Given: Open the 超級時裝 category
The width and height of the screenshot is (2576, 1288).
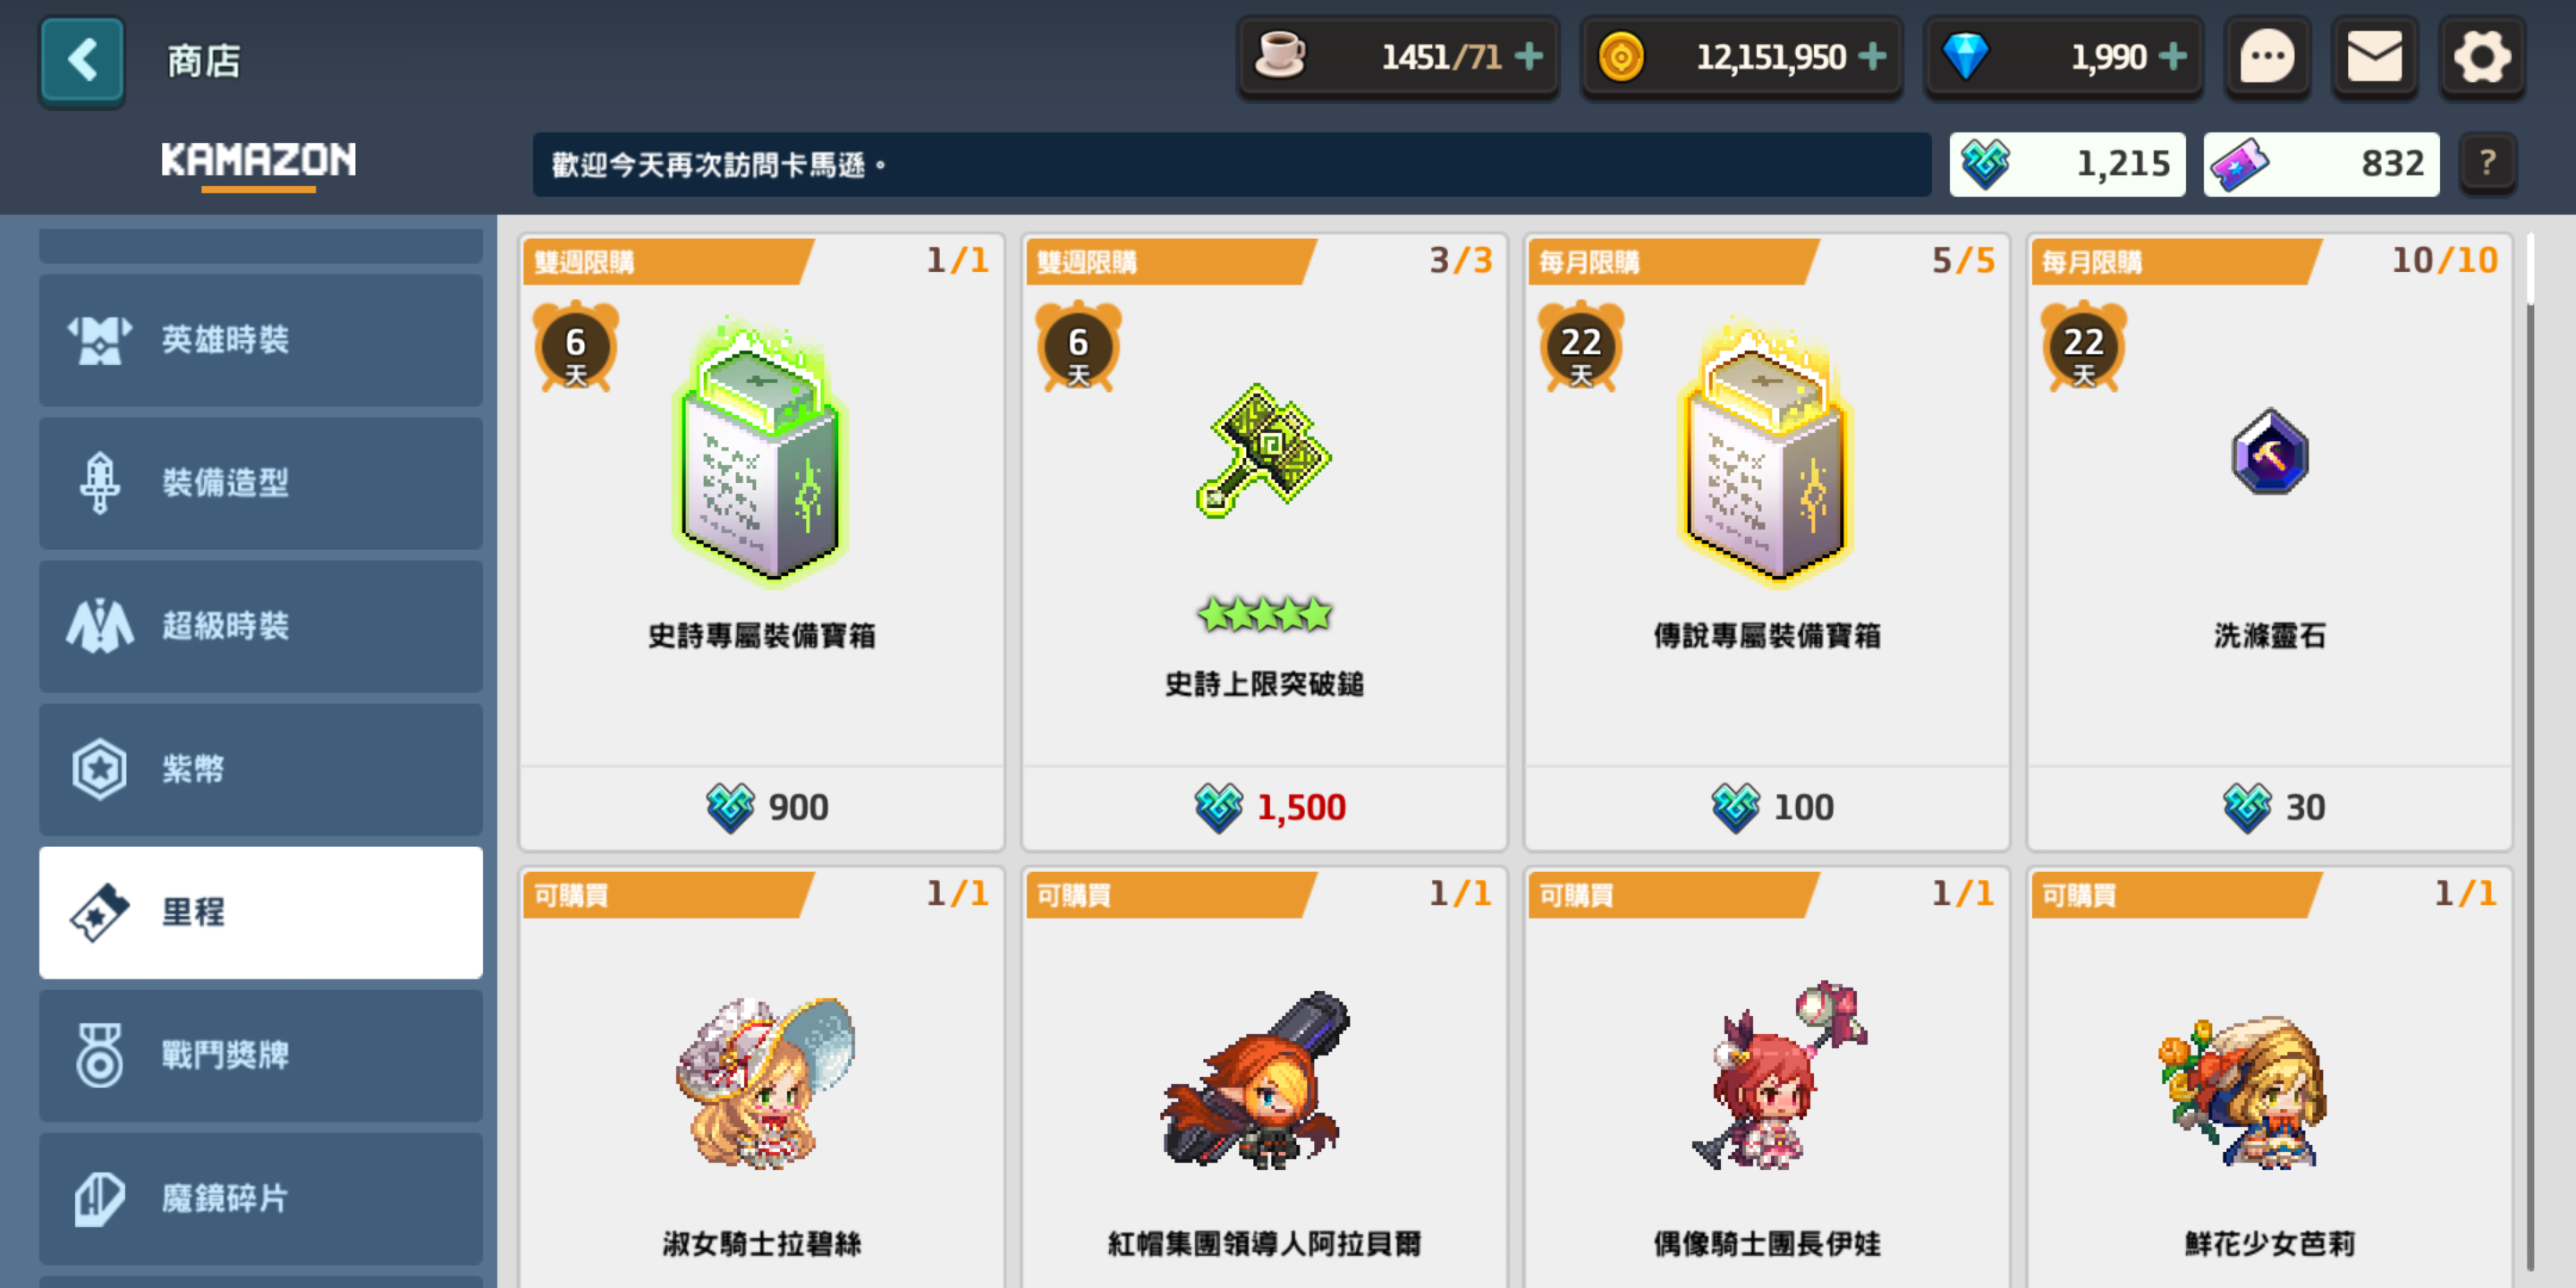Looking at the screenshot, I should pyautogui.click(x=261, y=626).
